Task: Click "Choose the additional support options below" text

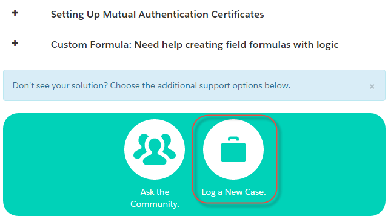Action: coord(200,86)
